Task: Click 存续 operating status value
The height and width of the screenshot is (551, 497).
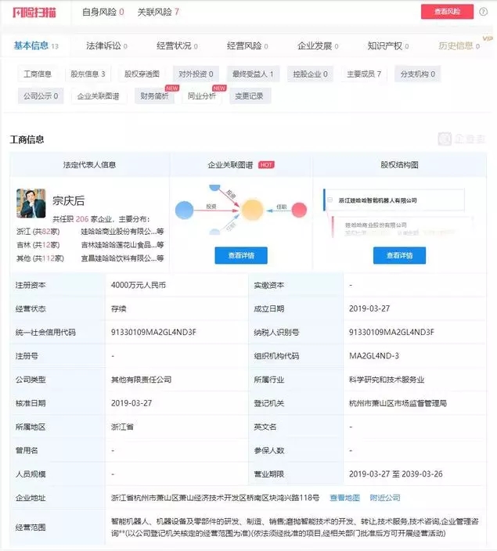Action: [119, 308]
